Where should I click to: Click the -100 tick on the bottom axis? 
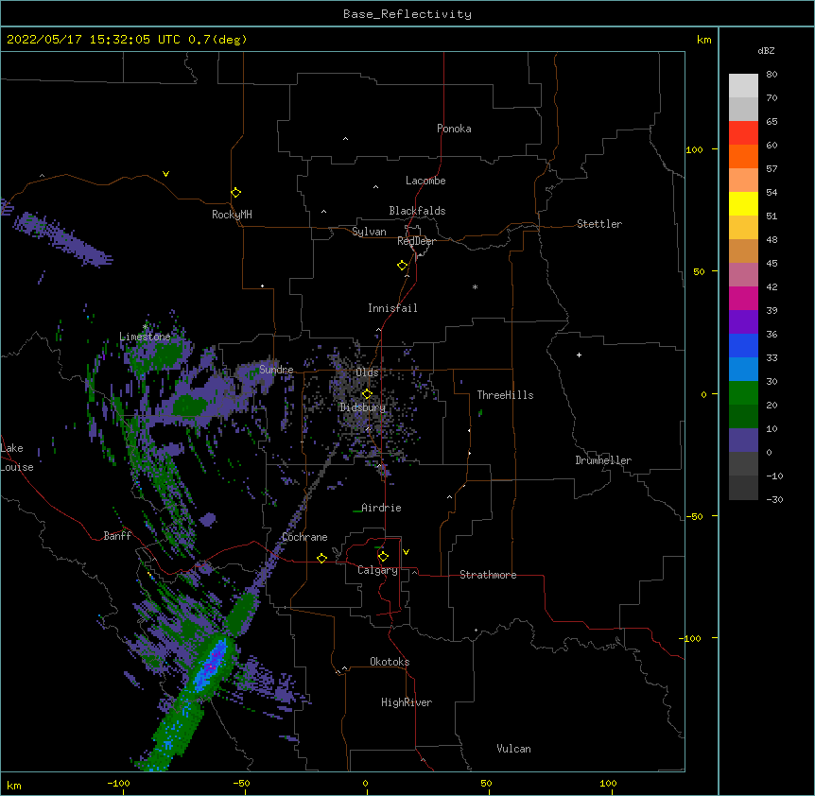(x=118, y=783)
